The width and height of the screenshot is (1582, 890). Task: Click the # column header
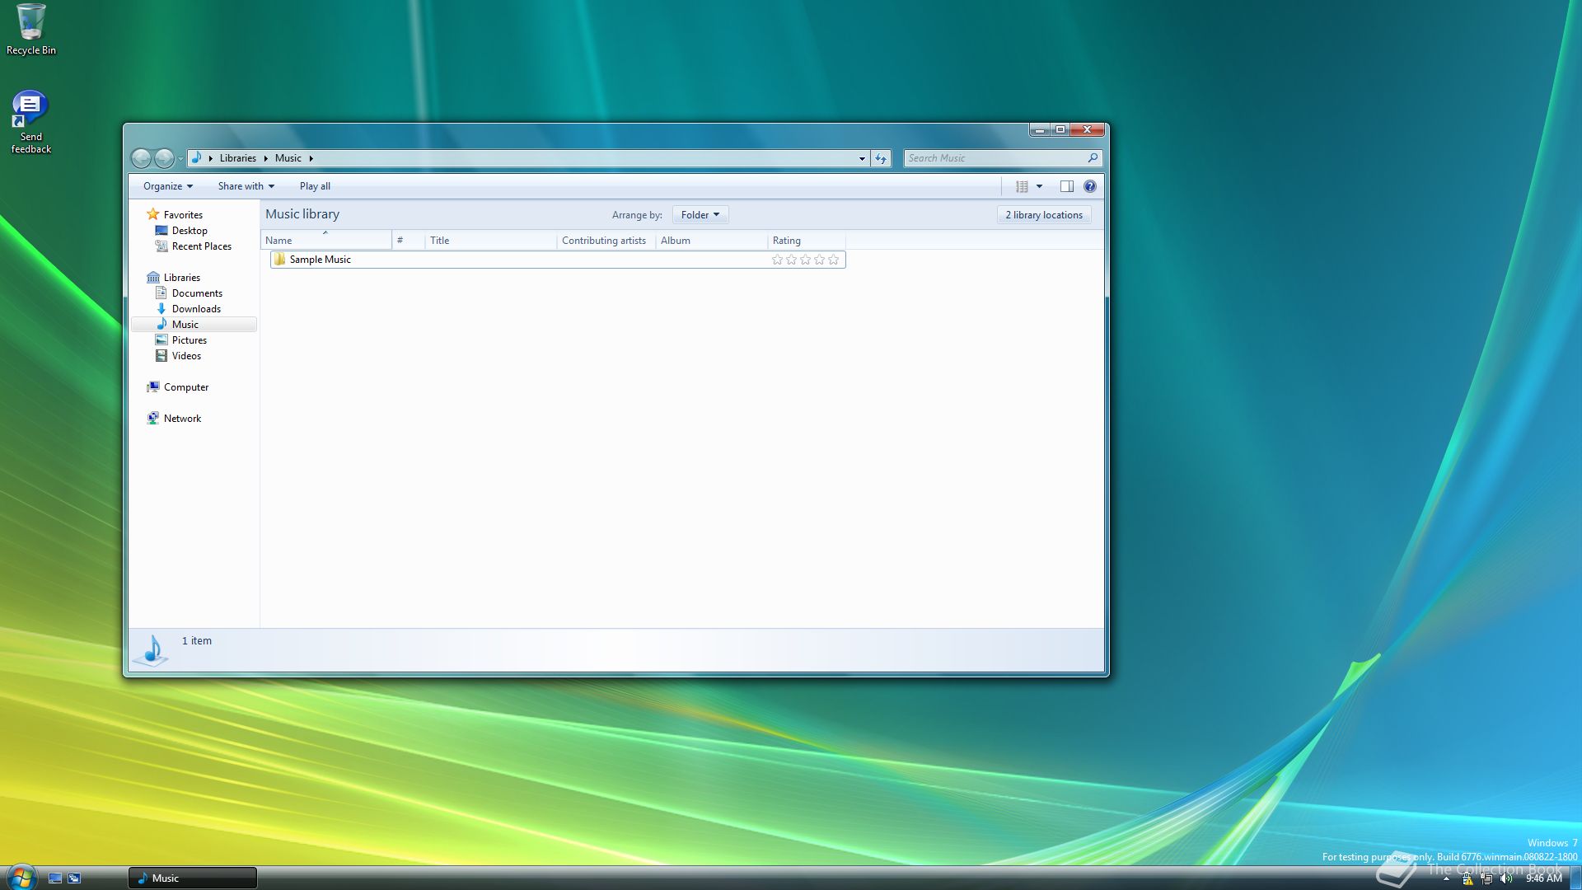pyautogui.click(x=409, y=241)
